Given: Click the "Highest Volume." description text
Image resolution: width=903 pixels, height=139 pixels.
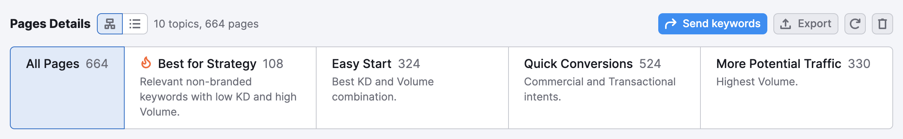Looking at the screenshot, I should pos(757,82).
